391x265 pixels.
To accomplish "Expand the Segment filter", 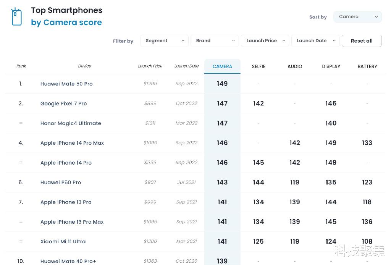I will [x=164, y=41].
